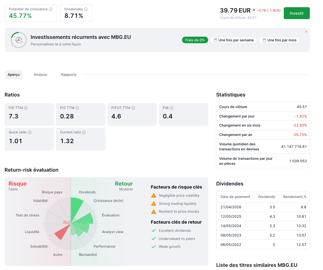Click the red down arrow next to price
The height and width of the screenshot is (270, 323).
point(254,10)
